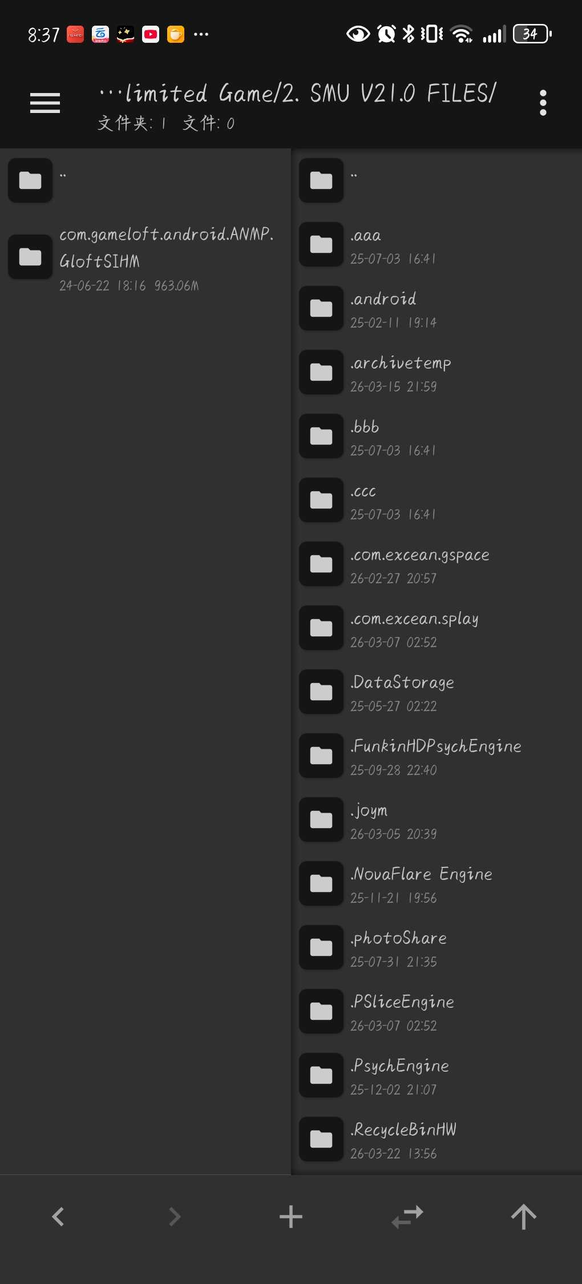
Task: Open the .com.excean.gspace folder
Action: click(436, 564)
